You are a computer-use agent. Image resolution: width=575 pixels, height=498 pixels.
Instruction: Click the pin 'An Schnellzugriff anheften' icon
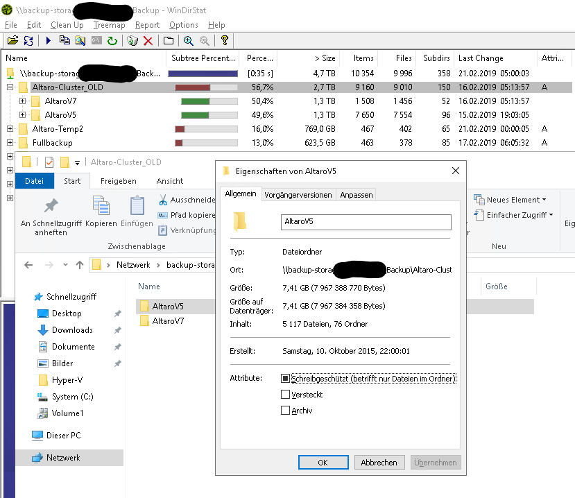(51, 206)
